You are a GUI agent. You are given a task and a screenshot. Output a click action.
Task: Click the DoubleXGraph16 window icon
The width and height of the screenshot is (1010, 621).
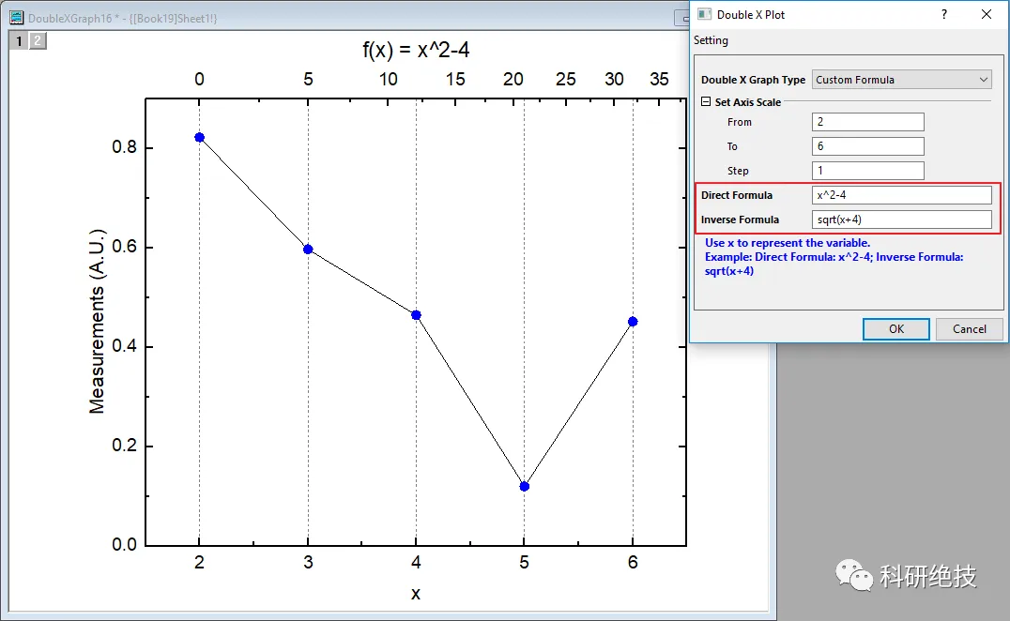pos(16,18)
